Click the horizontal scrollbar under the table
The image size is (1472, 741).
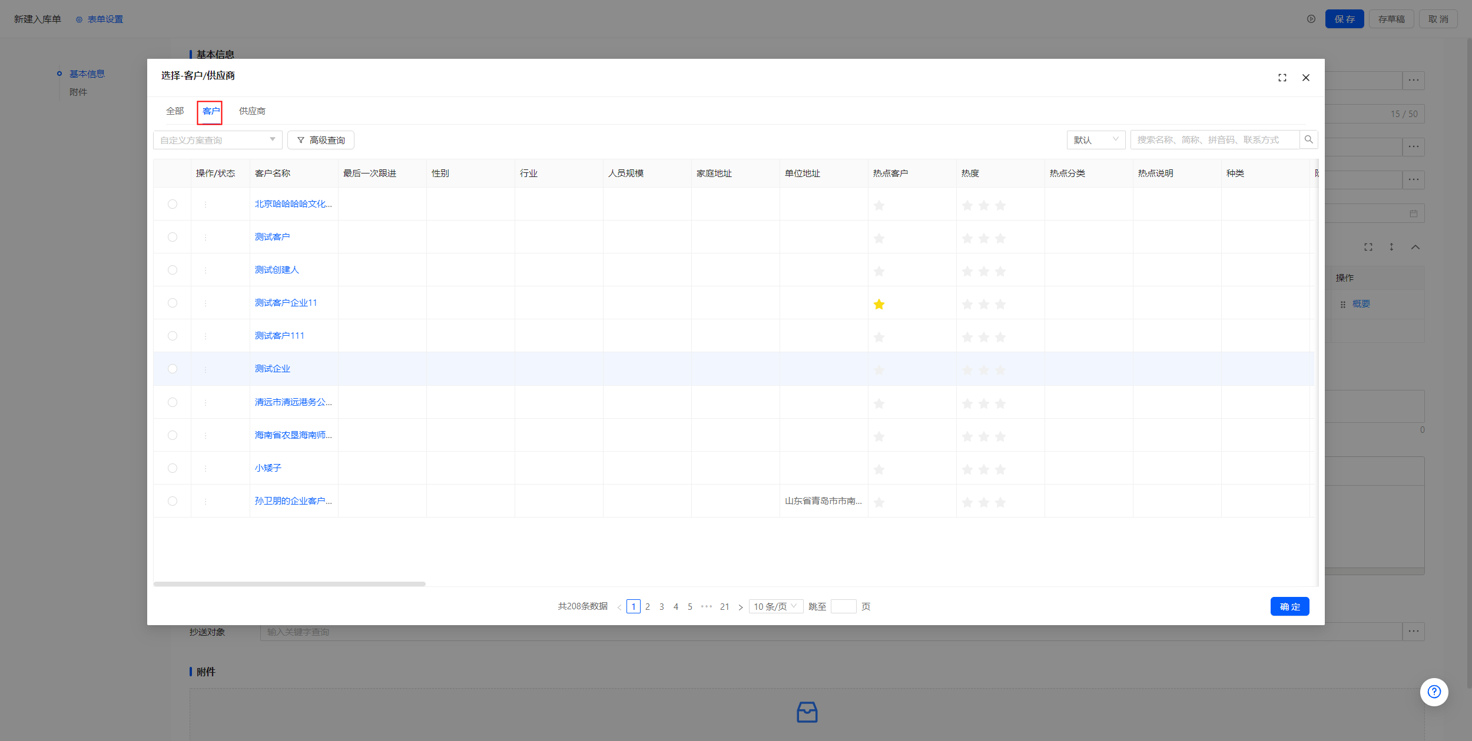click(289, 584)
